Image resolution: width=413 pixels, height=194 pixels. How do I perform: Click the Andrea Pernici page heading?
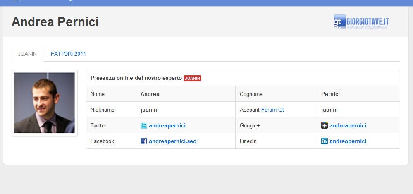tap(55, 22)
